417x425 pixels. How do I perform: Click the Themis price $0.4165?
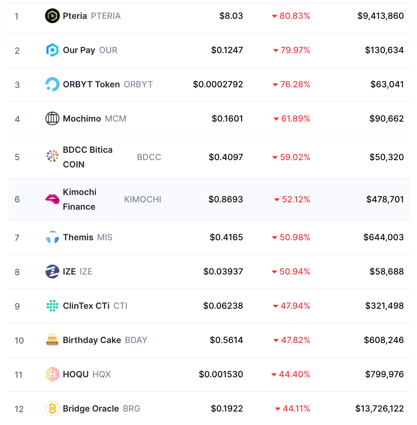pyautogui.click(x=226, y=237)
